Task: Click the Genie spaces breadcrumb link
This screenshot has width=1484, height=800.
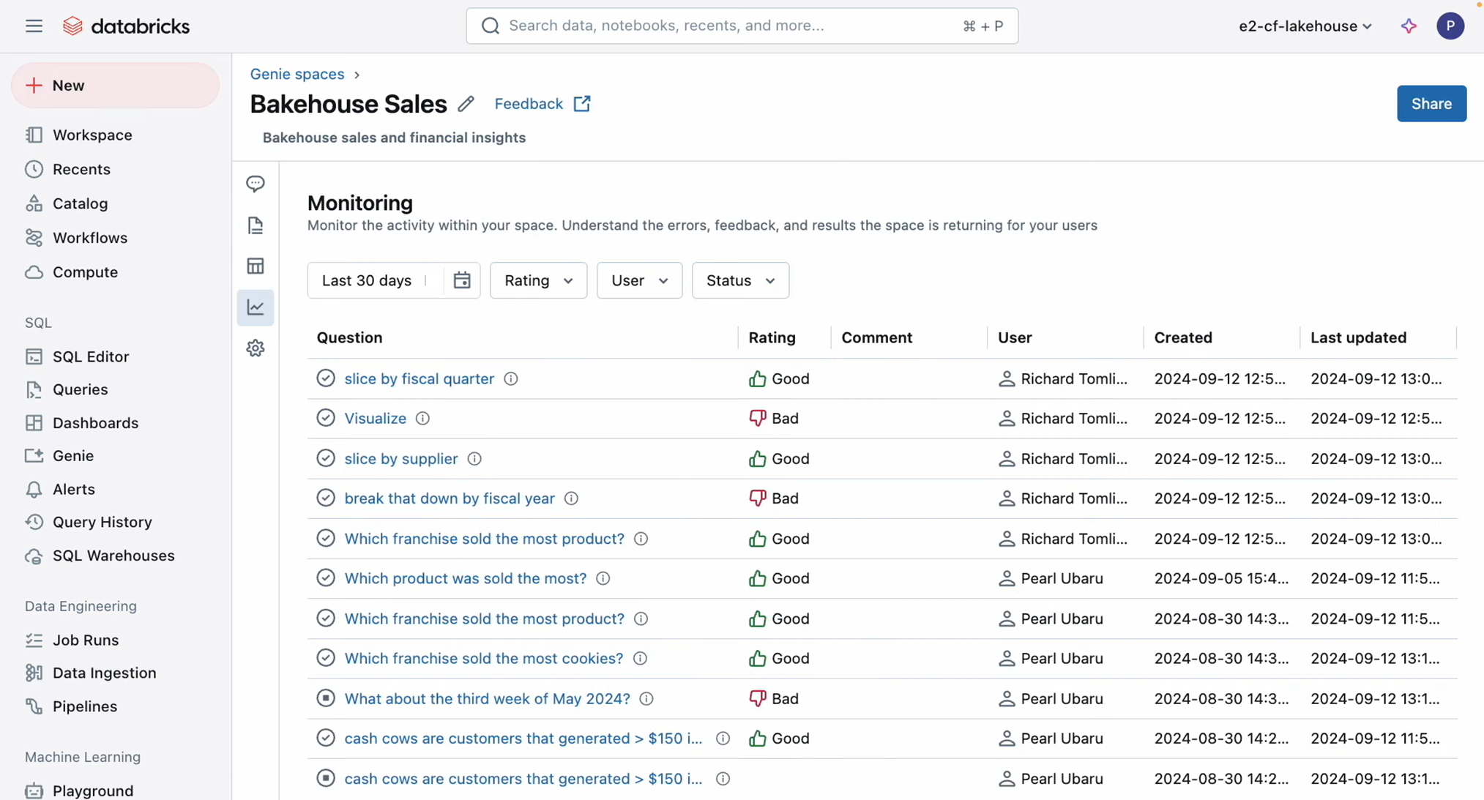Action: pyautogui.click(x=297, y=74)
